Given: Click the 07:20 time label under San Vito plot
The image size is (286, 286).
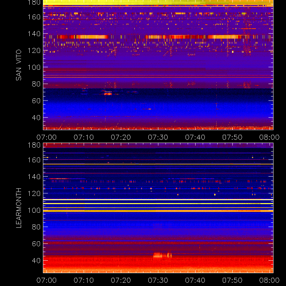Looking at the screenshot, I should (121, 137).
